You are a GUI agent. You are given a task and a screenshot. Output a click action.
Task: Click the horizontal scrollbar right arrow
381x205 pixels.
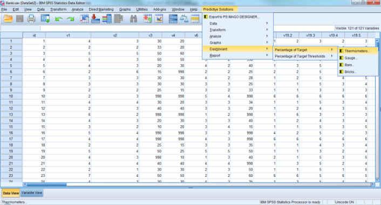(372, 184)
